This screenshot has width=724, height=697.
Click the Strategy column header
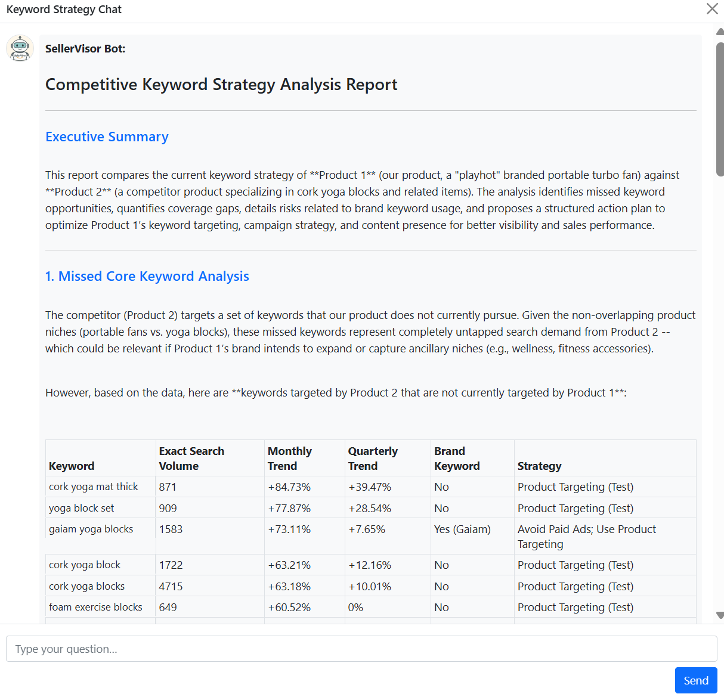(x=605, y=458)
